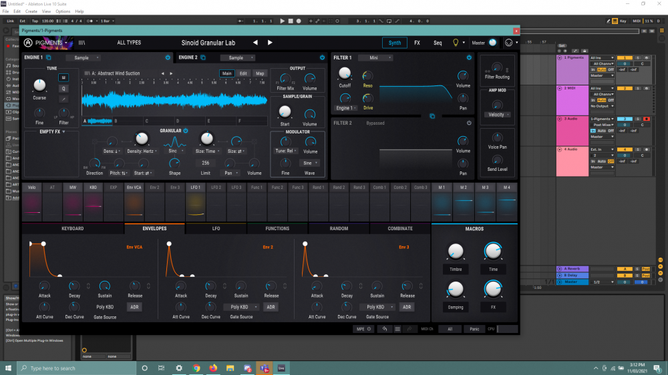Open File Explorer from the taskbar
Image resolution: width=668 pixels, height=375 pixels.
(x=230, y=368)
